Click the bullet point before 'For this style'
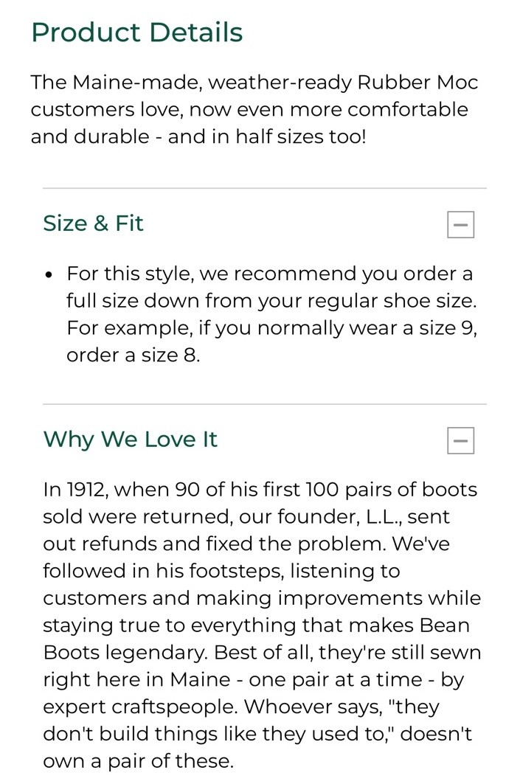This screenshot has width=506, height=784. click(49, 275)
